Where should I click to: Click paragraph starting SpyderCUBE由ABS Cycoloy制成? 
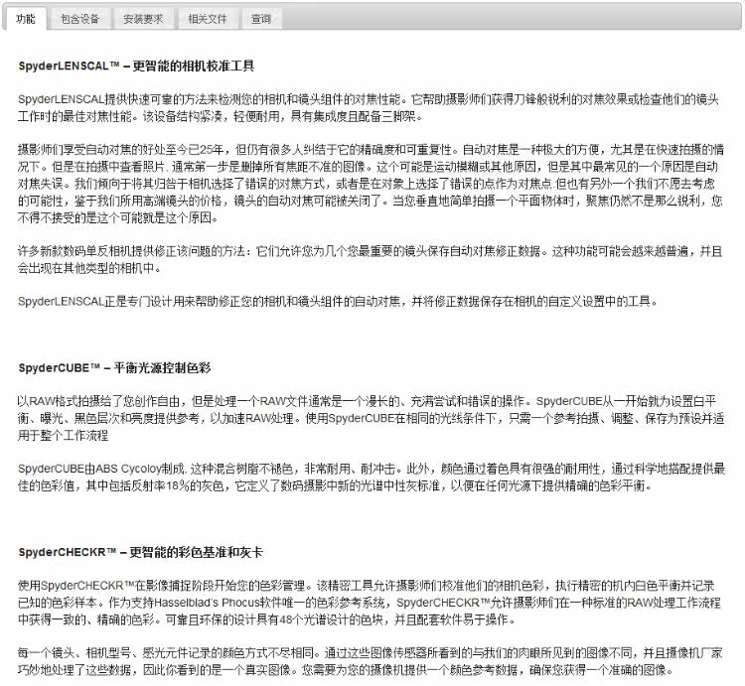(x=372, y=478)
